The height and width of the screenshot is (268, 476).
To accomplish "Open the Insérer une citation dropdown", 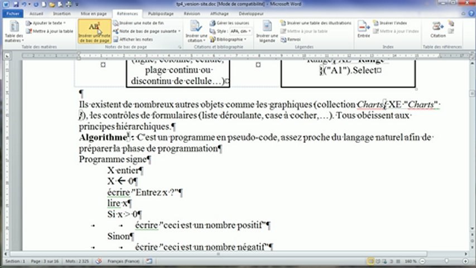I will tap(196, 31).
